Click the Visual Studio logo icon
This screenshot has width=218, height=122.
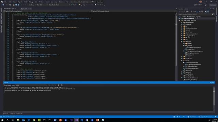(x=2, y=2)
